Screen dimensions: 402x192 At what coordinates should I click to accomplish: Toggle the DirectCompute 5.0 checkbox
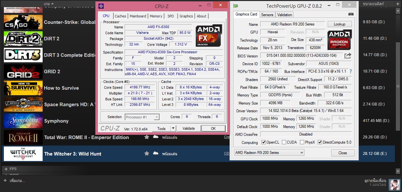click(x=320, y=142)
